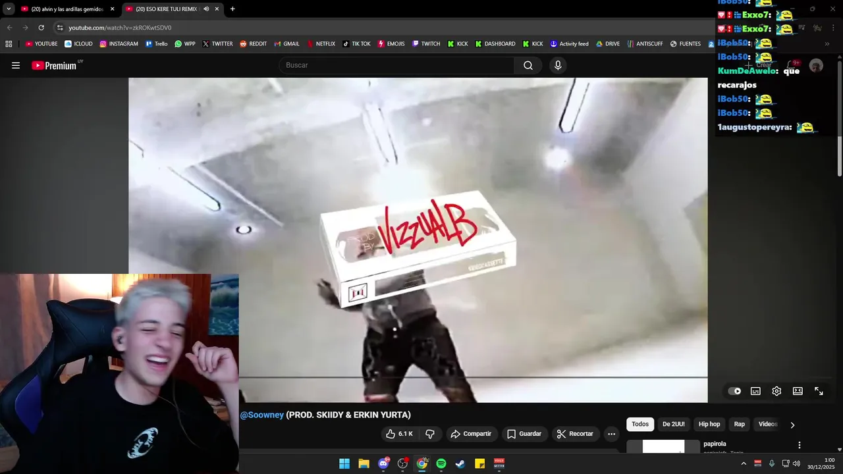Viewport: 843px width, 474px height.
Task: Open the NETFLIX bookmark
Action: pos(321,44)
